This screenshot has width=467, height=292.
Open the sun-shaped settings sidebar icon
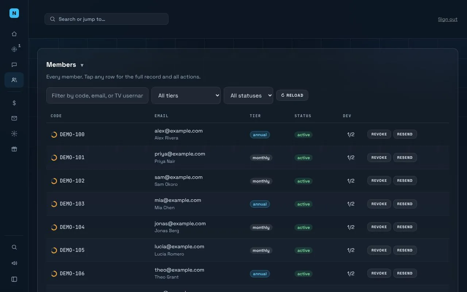(x=14, y=134)
